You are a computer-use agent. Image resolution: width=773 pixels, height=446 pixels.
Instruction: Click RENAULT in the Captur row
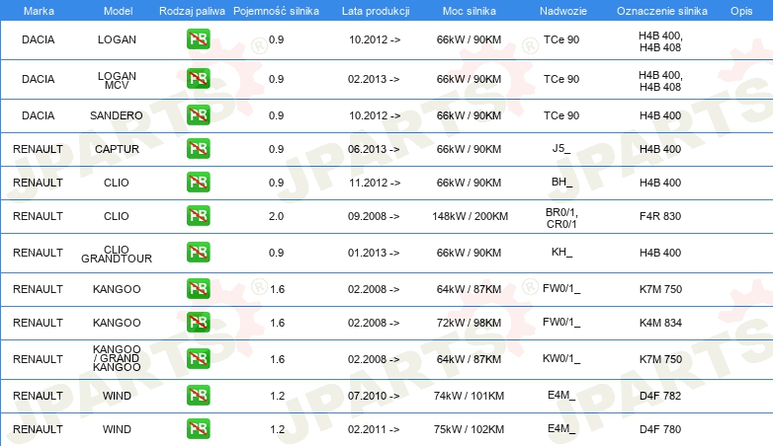[x=38, y=149]
